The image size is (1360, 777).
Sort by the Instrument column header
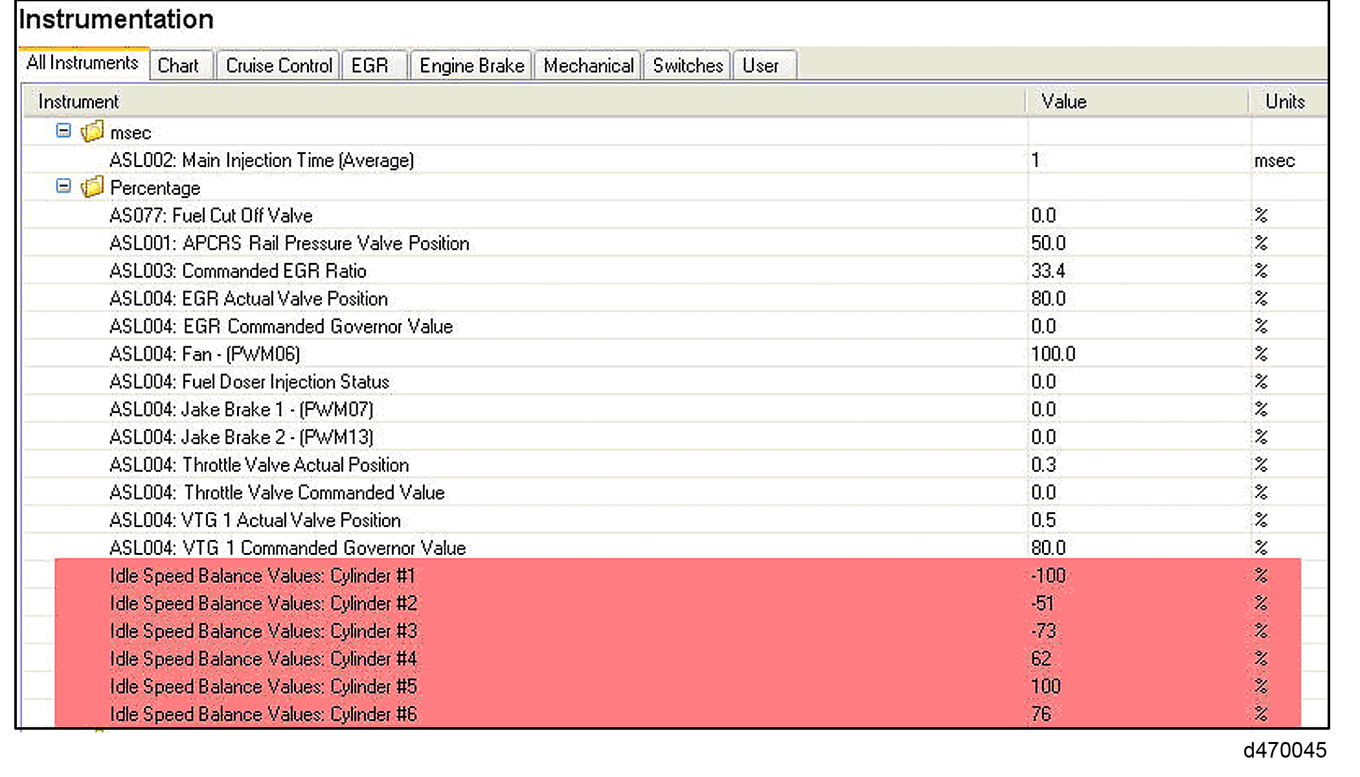click(x=79, y=102)
